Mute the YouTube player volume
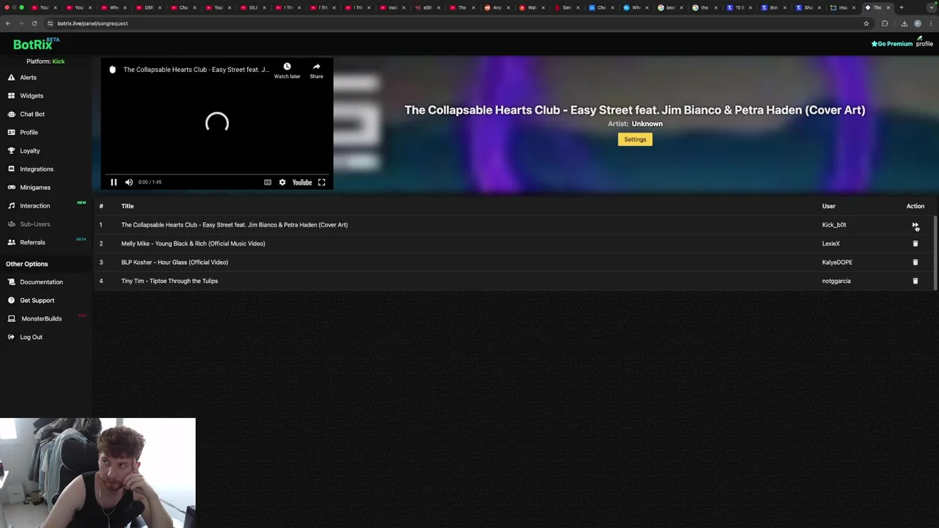 pos(129,182)
